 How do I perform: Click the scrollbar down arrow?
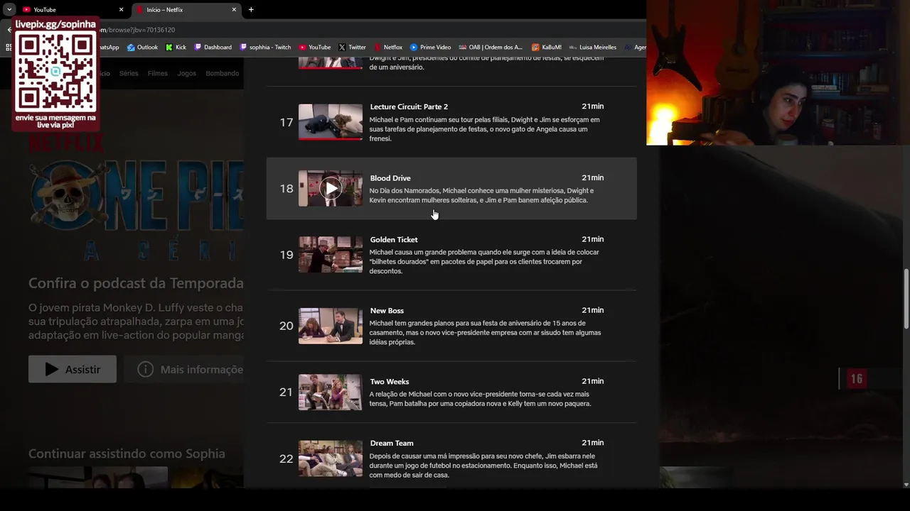click(906, 485)
